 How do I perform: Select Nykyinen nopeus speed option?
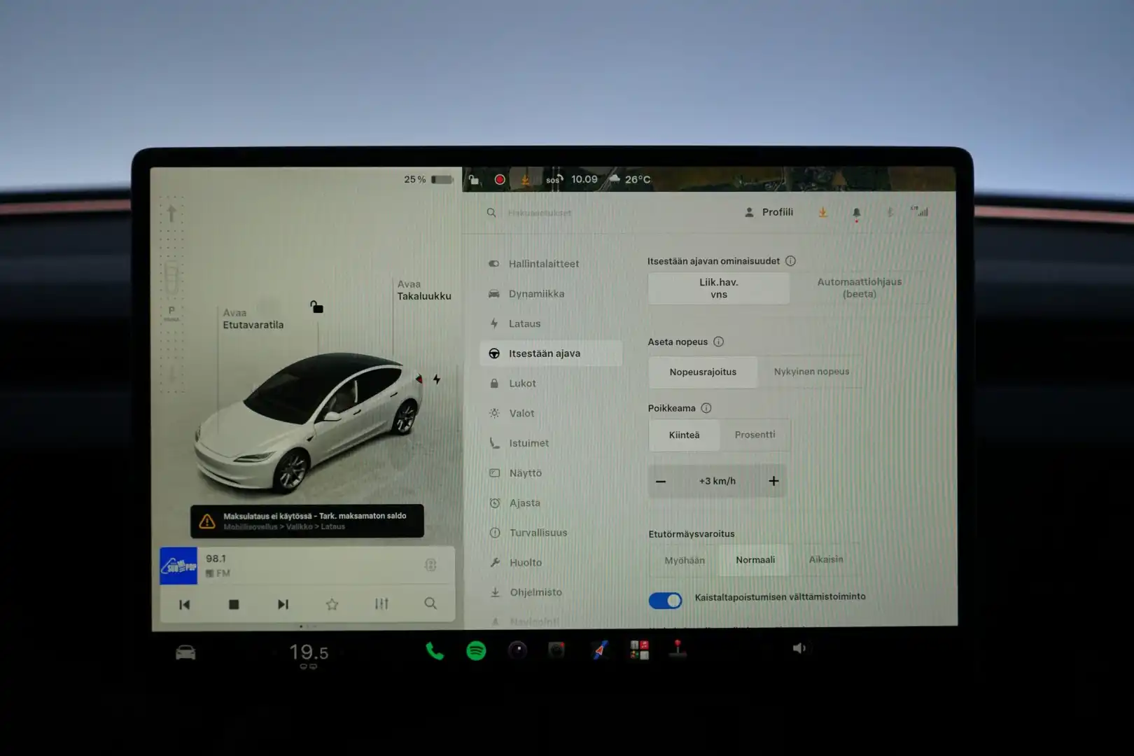811,372
